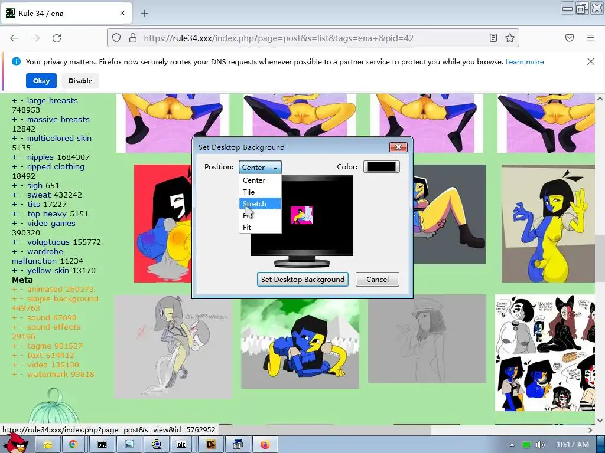605x453 pixels.
Task: Click Okay in the privacy notification
Action: (41, 81)
